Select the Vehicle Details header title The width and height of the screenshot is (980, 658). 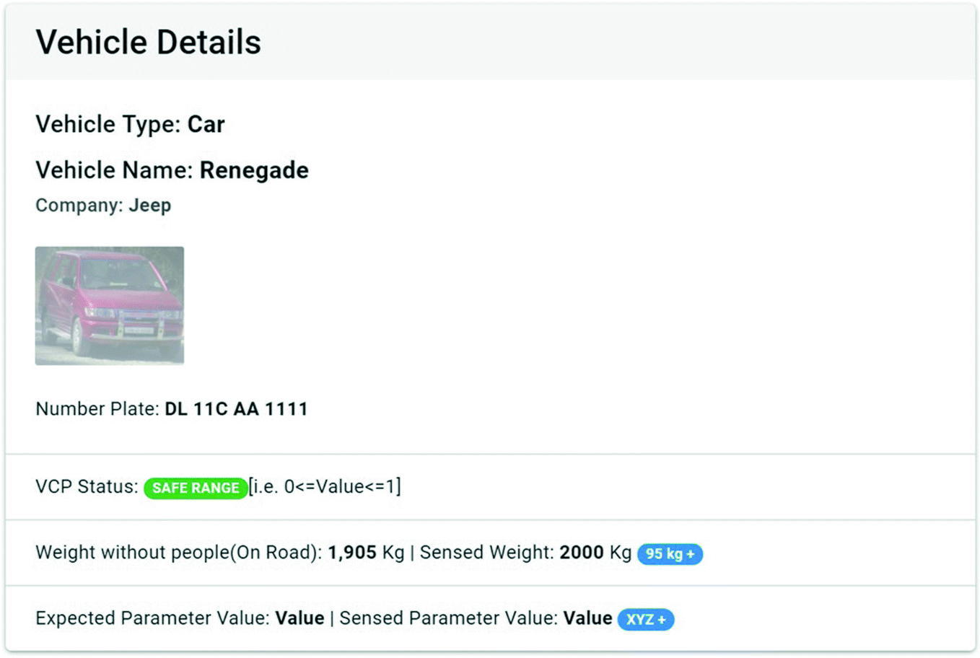(x=149, y=42)
